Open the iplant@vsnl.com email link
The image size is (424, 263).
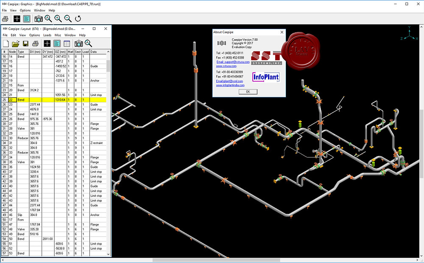coord(229,81)
